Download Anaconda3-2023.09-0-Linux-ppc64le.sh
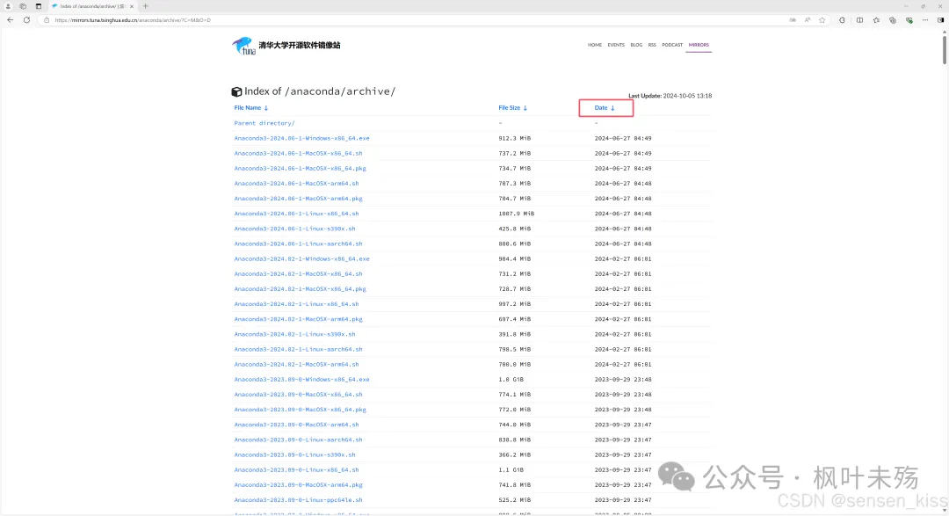 [x=298, y=500]
